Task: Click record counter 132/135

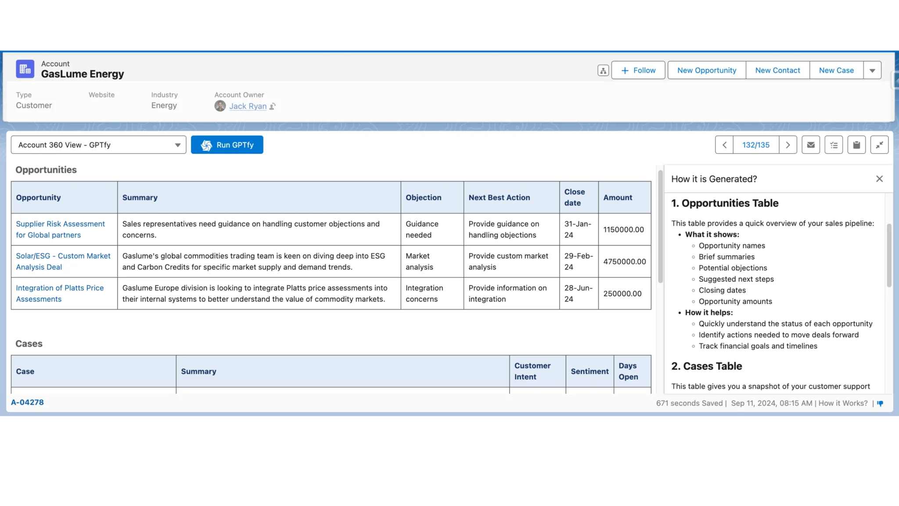Action: point(755,145)
